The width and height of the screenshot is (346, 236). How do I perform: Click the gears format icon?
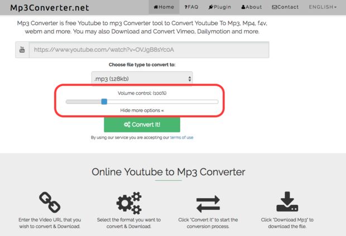[129, 203]
